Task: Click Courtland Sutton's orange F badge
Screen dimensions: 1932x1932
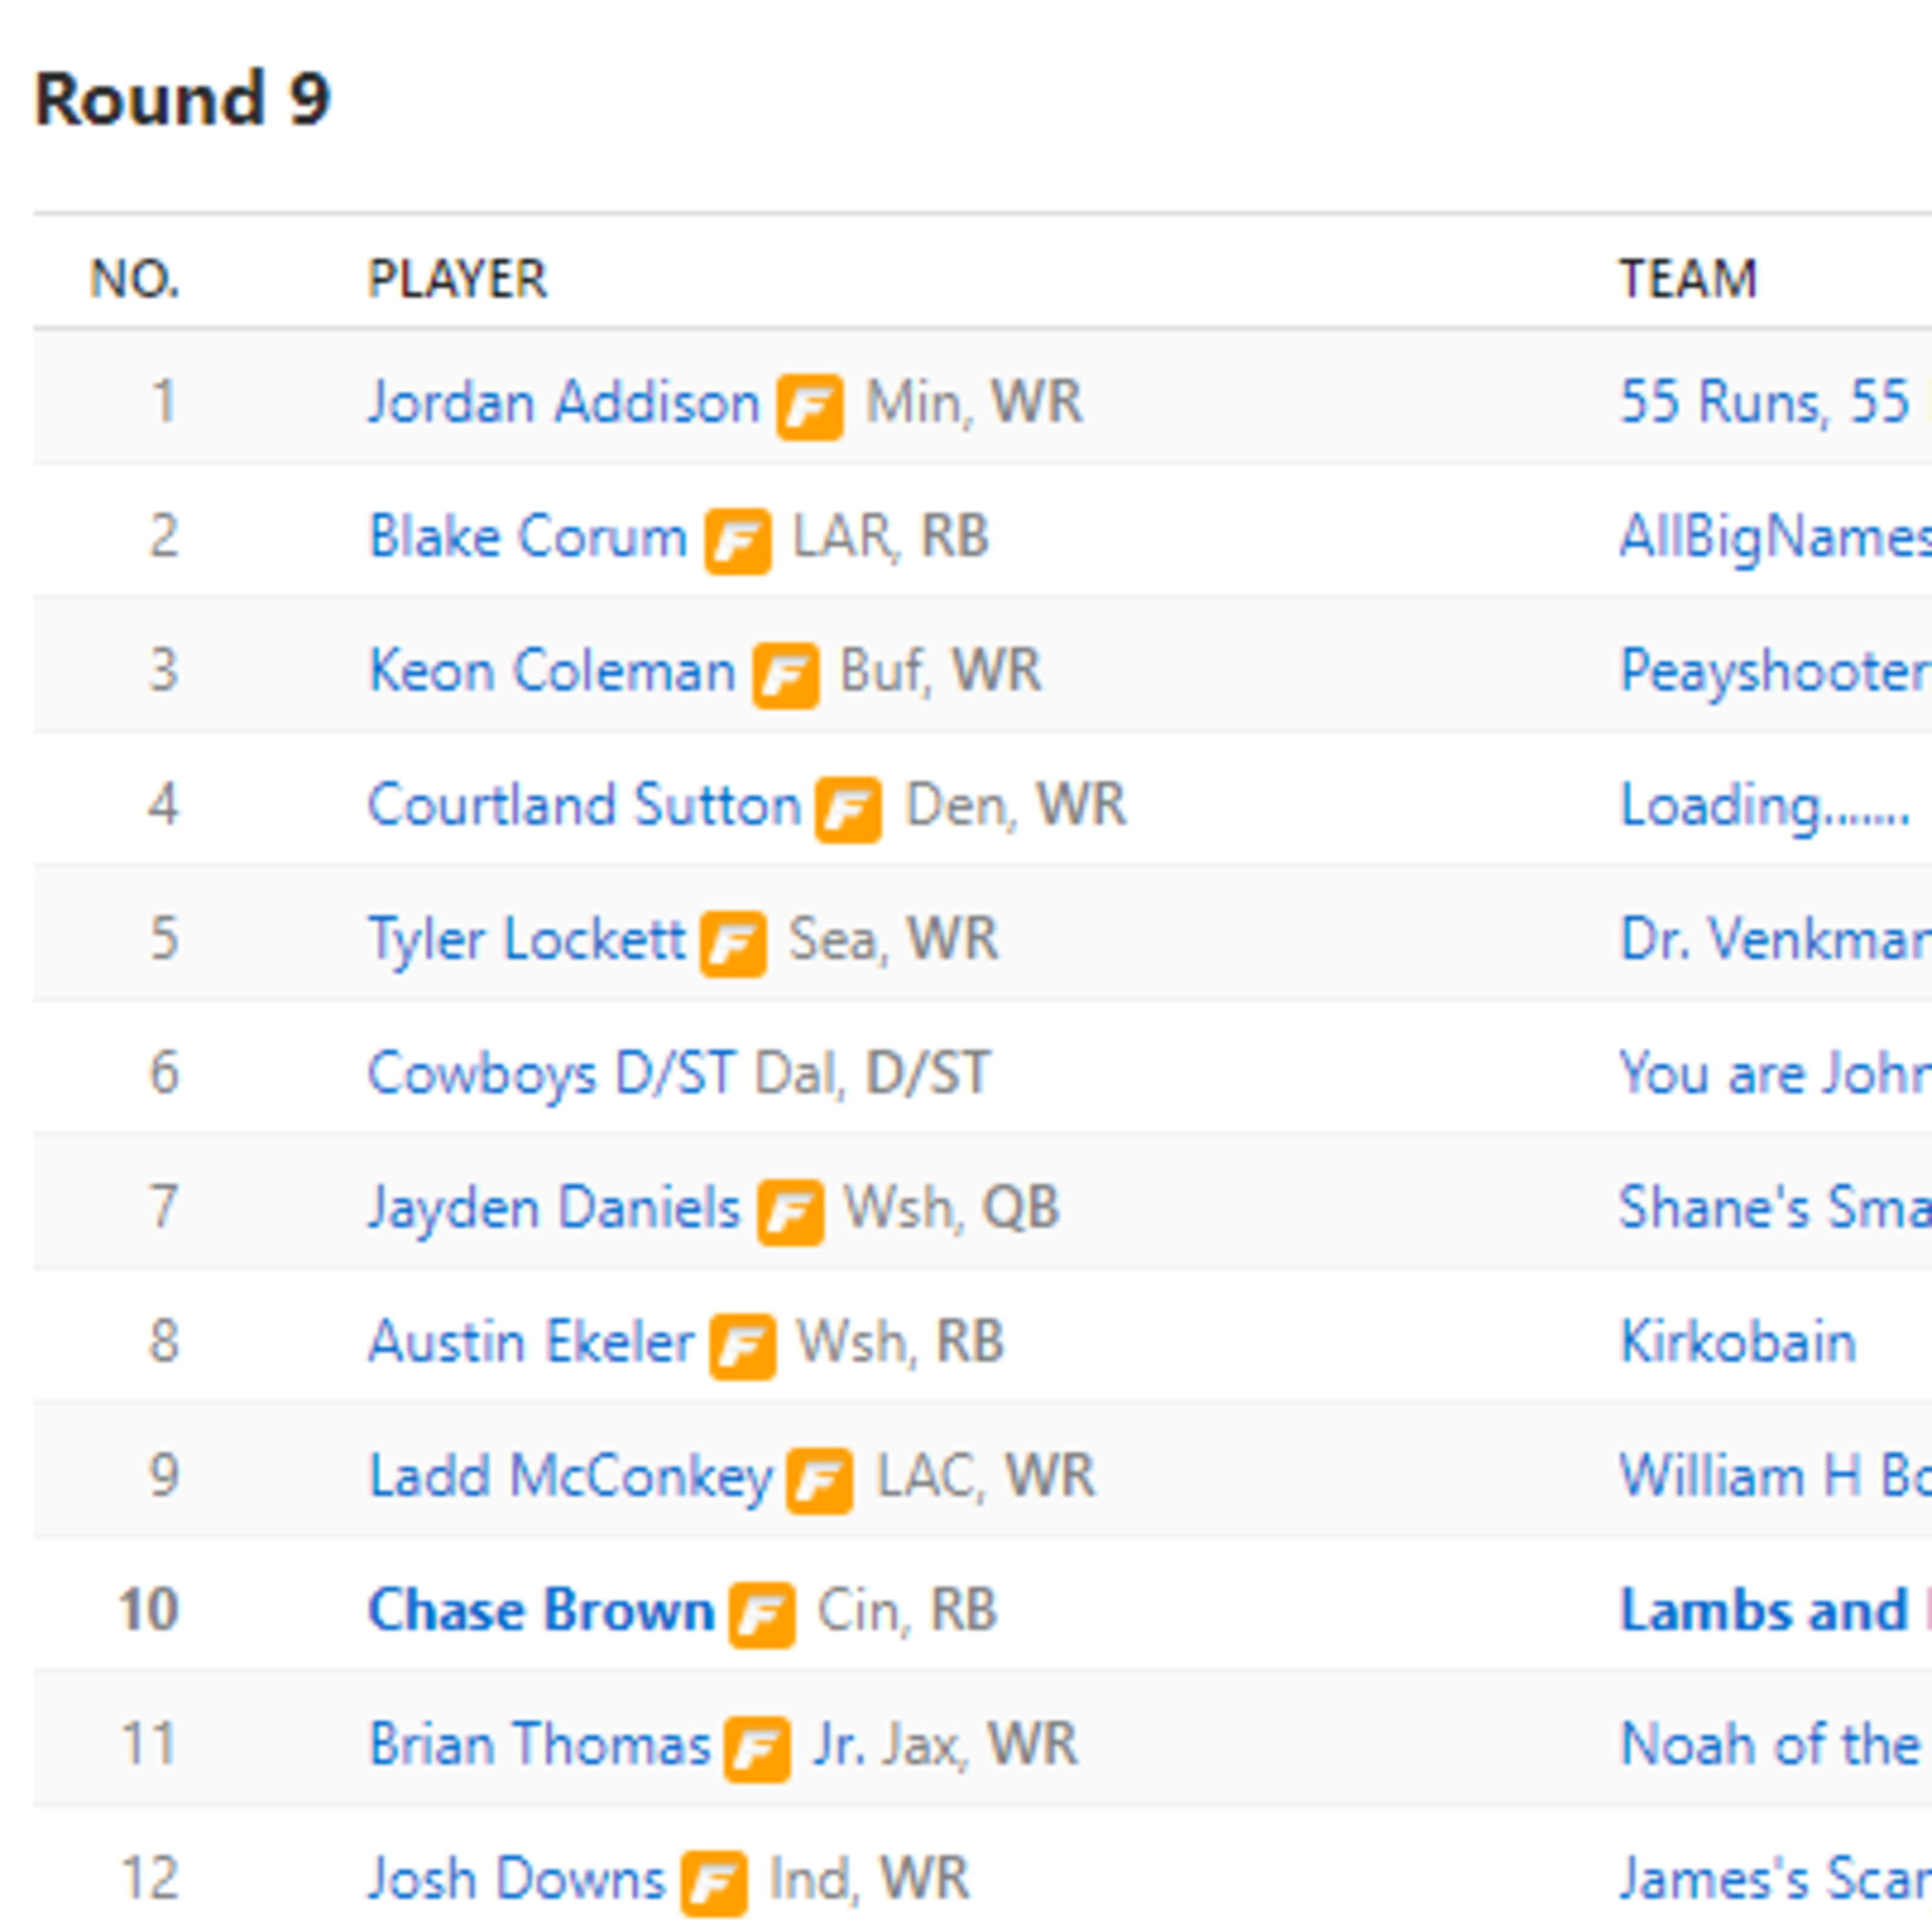Action: coord(848,809)
